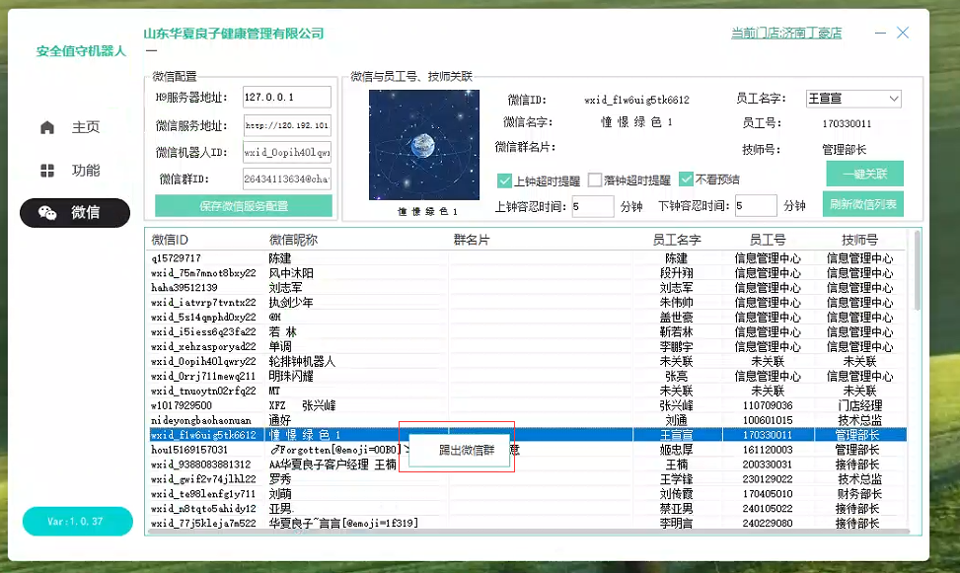960x573 pixels.
Task: Toggle 上钟超时提醒 checkbox
Action: tap(505, 180)
